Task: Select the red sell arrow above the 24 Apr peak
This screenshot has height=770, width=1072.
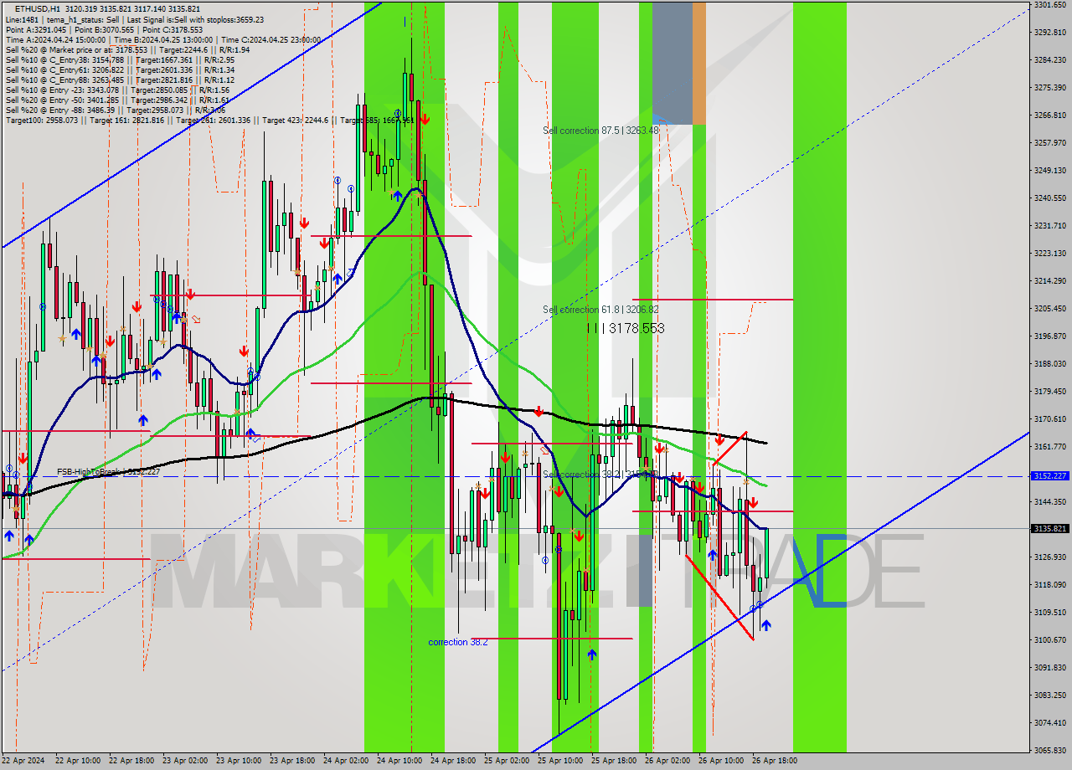Action: (425, 119)
